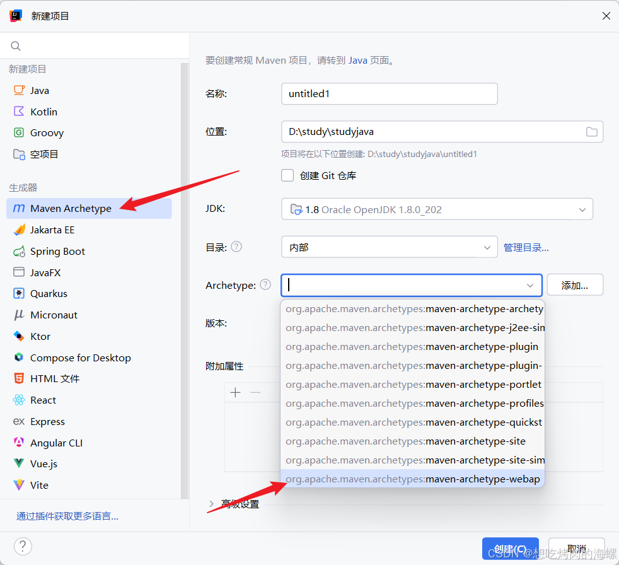The width and height of the screenshot is (619, 565).
Task: Click the Vite logo icon
Action: 19,485
